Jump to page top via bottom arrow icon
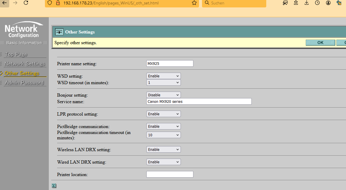This screenshot has height=190, width=346. click(54, 186)
